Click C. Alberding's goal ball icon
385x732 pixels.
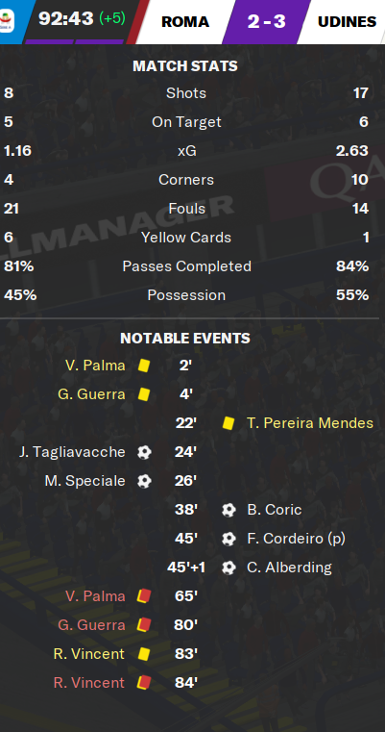point(229,568)
